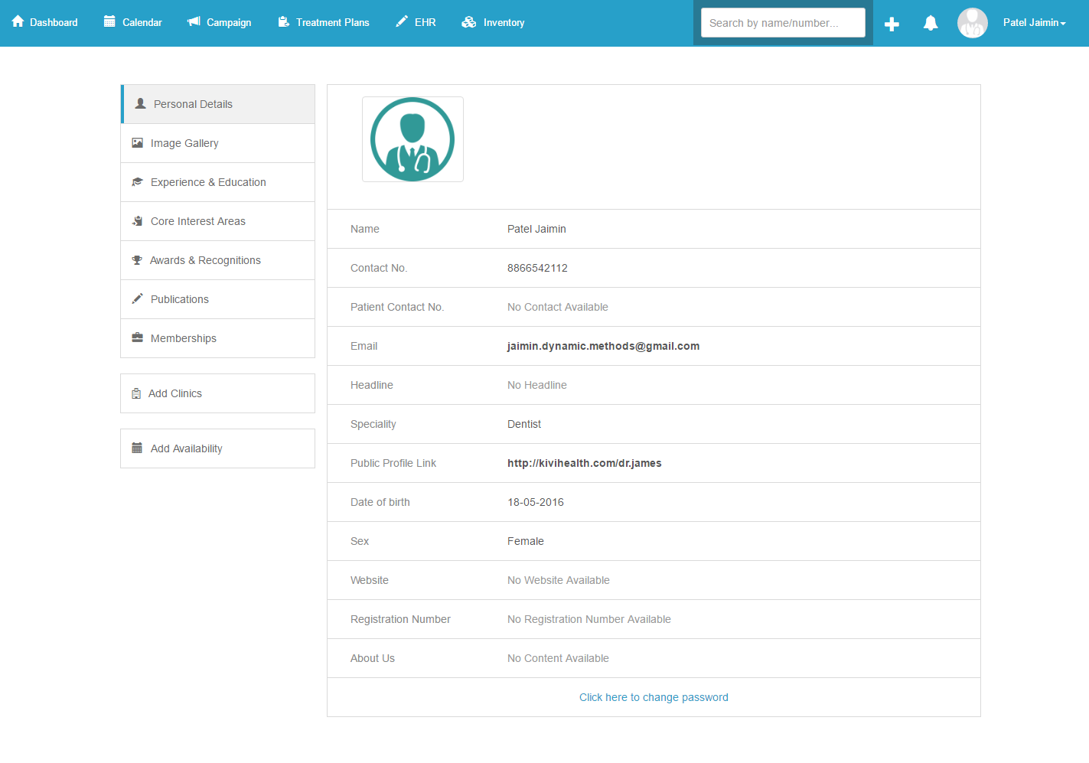Click the Dashboard home icon
Viewport: 1089px width, 763px height.
coord(18,21)
